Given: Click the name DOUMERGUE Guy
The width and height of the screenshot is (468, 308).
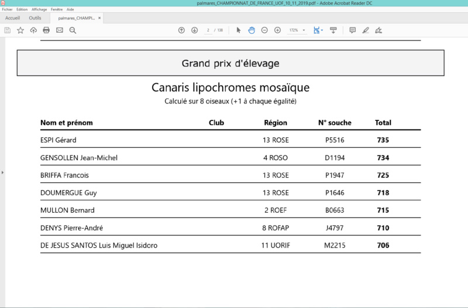Looking at the screenshot, I should point(68,193).
